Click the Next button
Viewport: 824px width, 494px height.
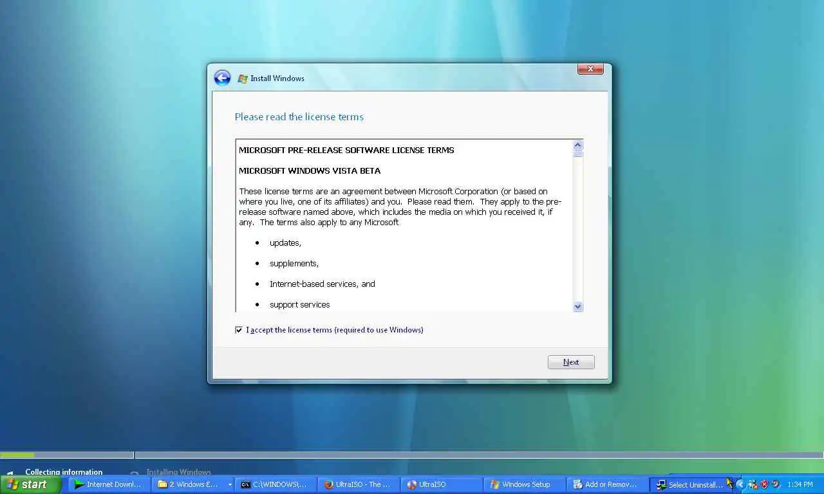coord(571,362)
